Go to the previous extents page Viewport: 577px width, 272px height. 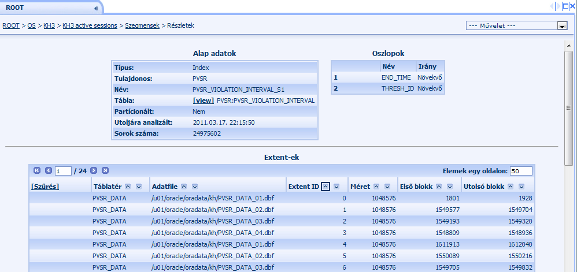[48, 171]
